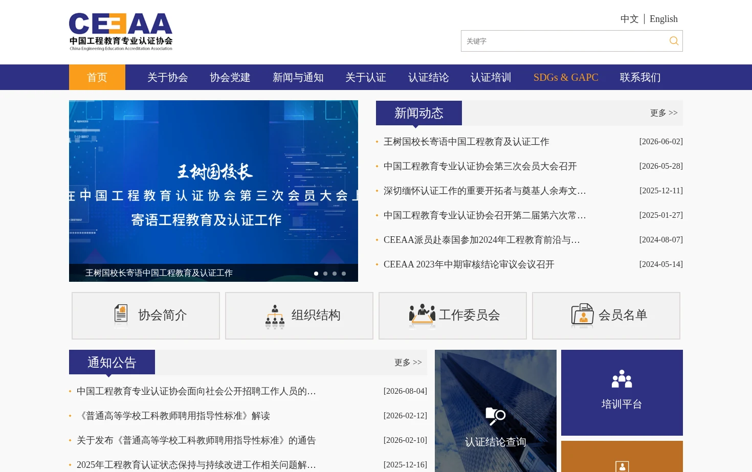Click the 会员名单 folder icon

[582, 315]
